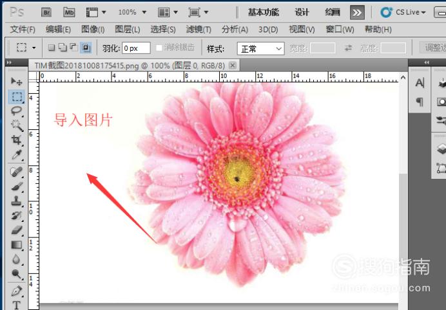Collapse the right panel dock arrows
The height and width of the screenshot is (310, 446).
(427, 62)
